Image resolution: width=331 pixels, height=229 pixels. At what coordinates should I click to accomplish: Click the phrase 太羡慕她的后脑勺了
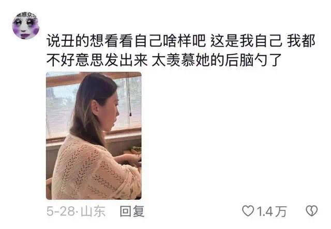[217, 60]
